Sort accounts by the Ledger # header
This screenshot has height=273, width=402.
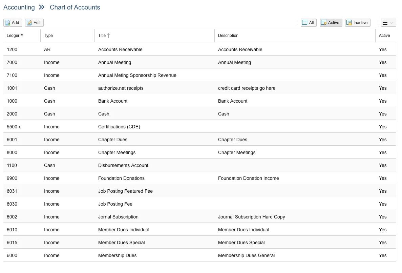click(15, 35)
